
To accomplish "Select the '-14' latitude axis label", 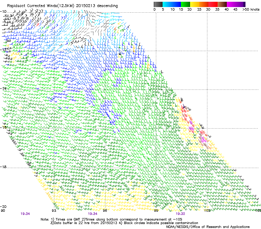I will point(3,88).
